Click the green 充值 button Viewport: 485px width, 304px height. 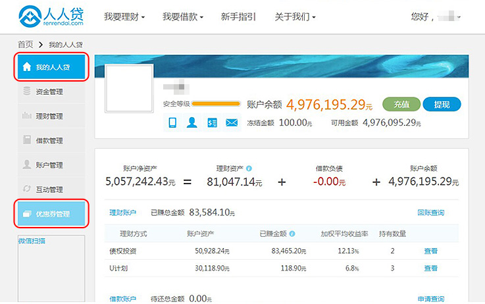[401, 104]
